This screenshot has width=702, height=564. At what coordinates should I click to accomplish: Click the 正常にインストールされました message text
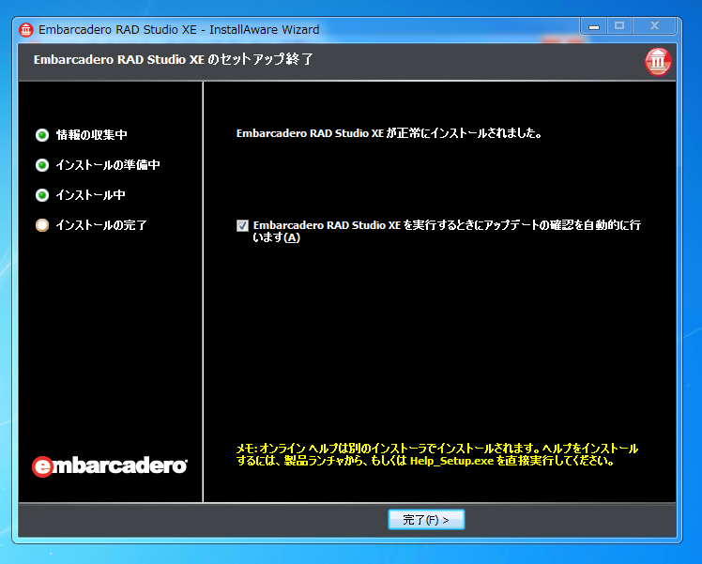[389, 133]
